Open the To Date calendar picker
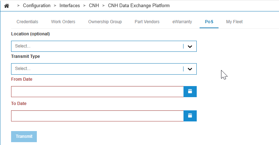The width and height of the screenshot is (279, 145). (190, 116)
